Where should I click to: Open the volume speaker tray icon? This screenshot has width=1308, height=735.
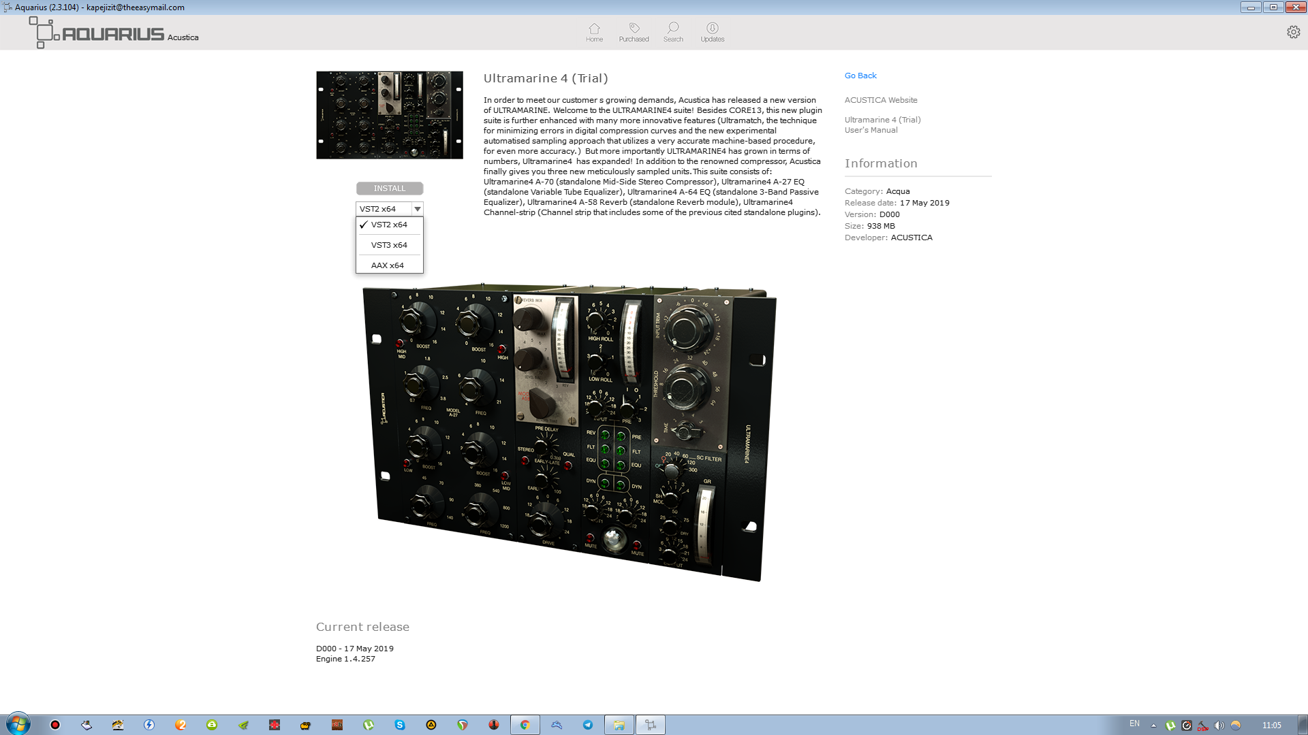pos(1219,725)
